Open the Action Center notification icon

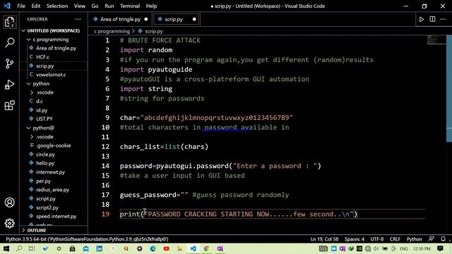tap(440, 248)
